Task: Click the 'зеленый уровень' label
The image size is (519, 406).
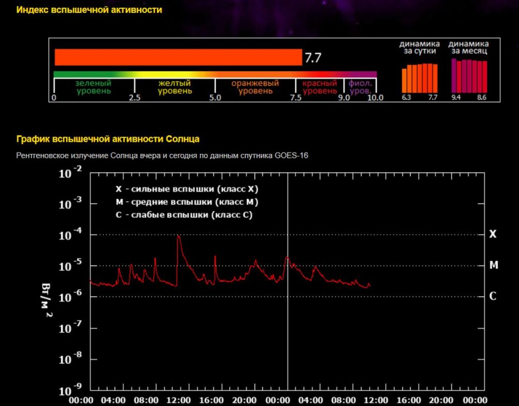Action: point(93,87)
